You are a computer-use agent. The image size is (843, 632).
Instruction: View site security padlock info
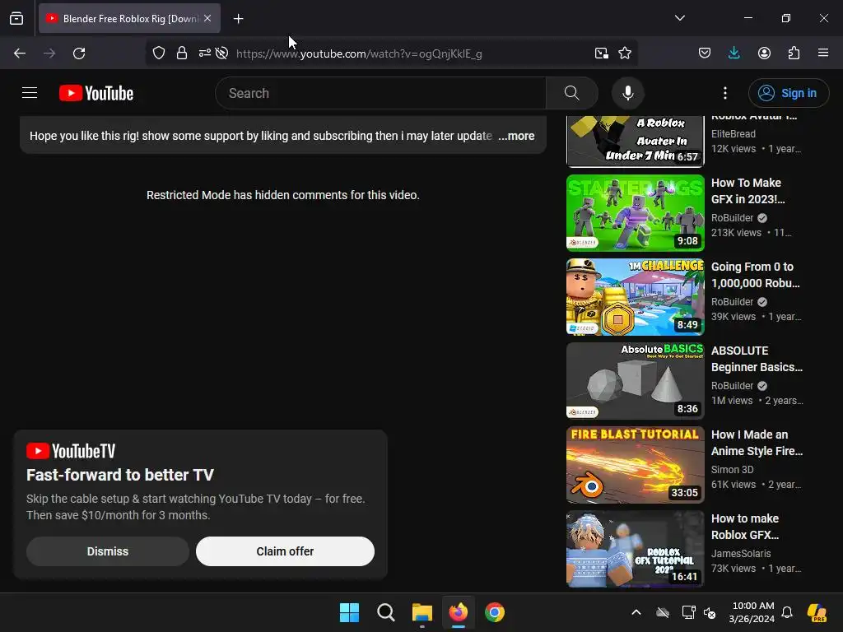(182, 53)
